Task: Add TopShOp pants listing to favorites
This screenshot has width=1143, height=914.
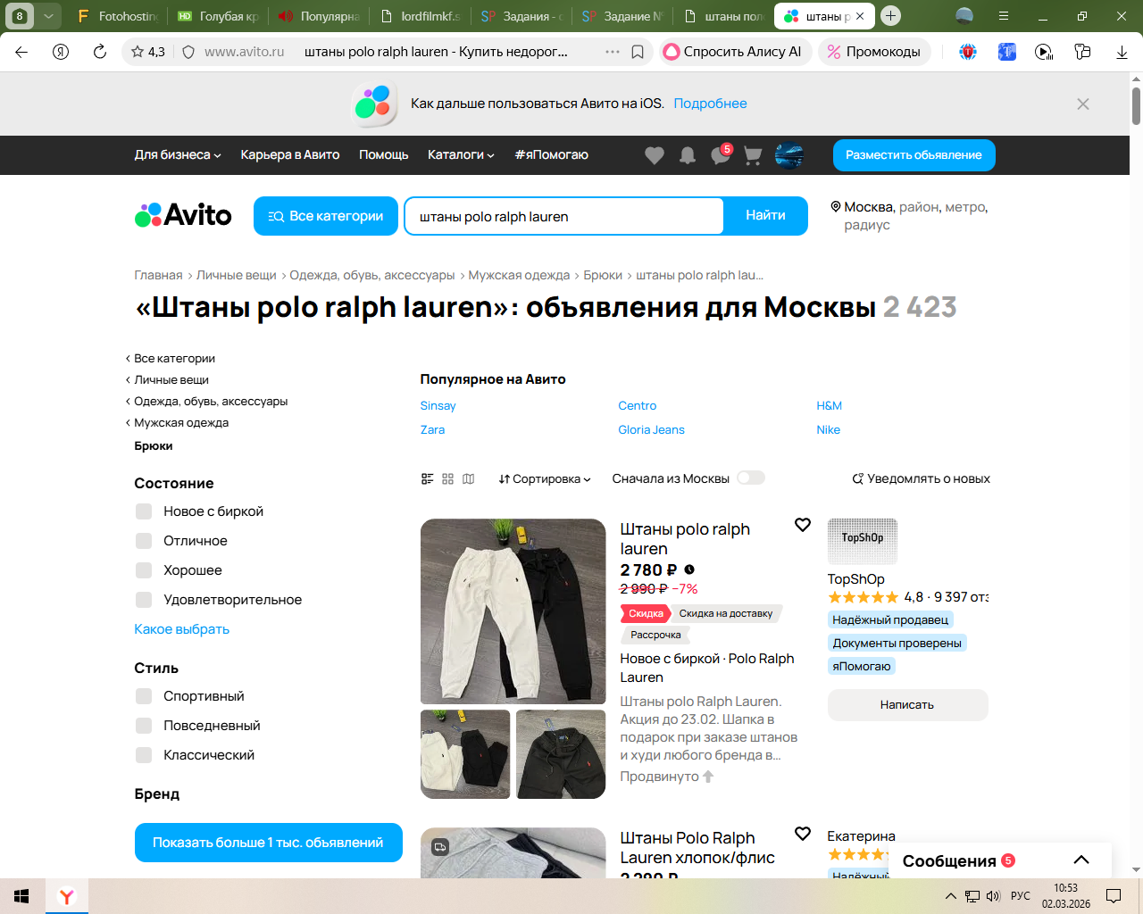Action: 803,525
